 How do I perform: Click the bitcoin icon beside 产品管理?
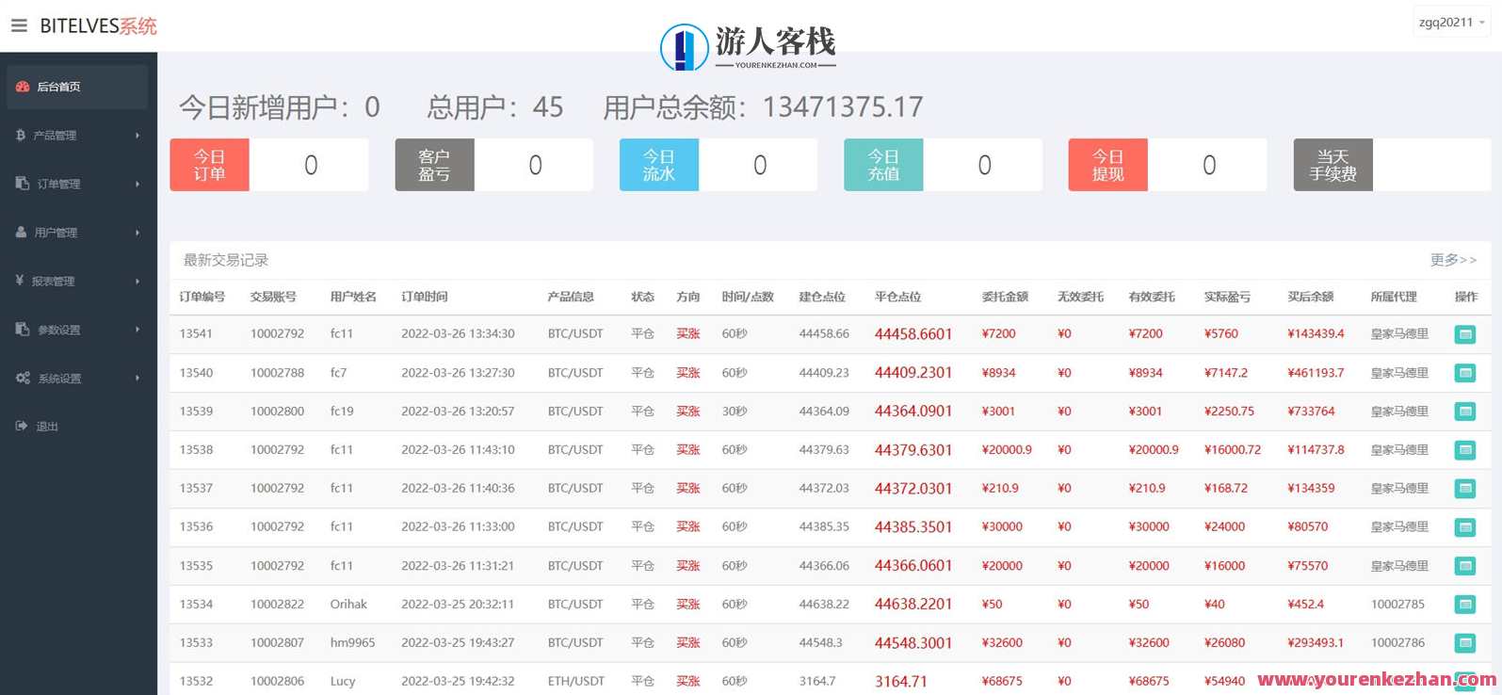pyautogui.click(x=21, y=136)
